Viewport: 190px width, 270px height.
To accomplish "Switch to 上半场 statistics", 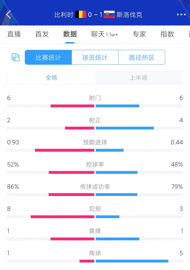I will (x=138, y=78).
